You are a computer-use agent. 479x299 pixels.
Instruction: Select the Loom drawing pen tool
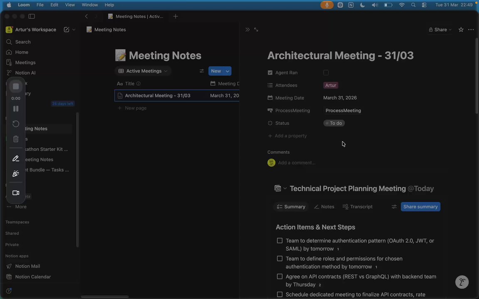coord(16,159)
